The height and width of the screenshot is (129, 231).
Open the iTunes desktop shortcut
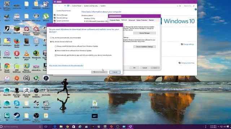click(7, 79)
